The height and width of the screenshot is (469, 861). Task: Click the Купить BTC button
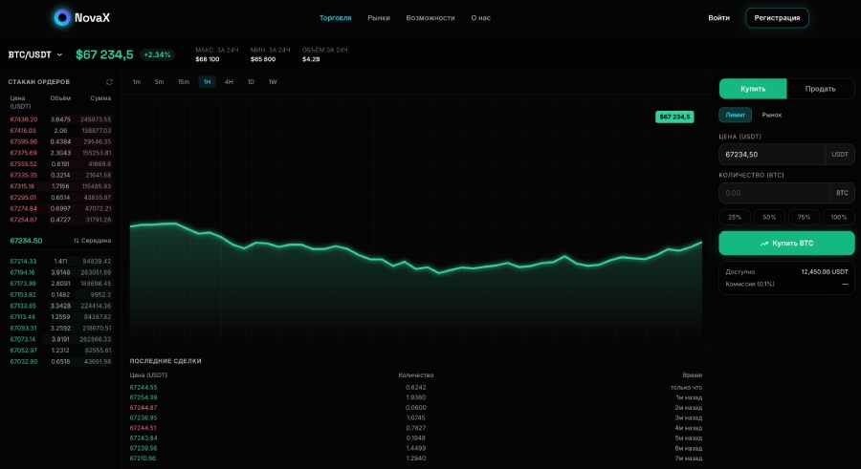click(x=786, y=243)
